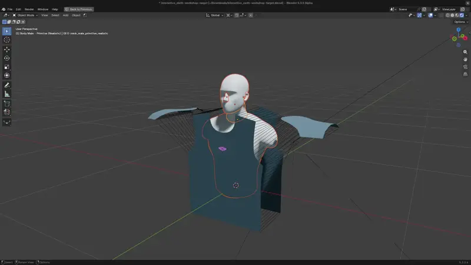Click the blue Z axis on navigation gizmo
Viewport: 471px width, 265px height.
[x=459, y=30]
